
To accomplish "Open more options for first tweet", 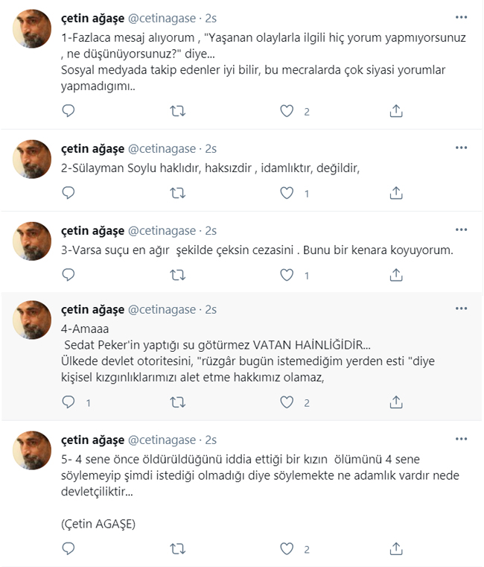I will point(461,17).
